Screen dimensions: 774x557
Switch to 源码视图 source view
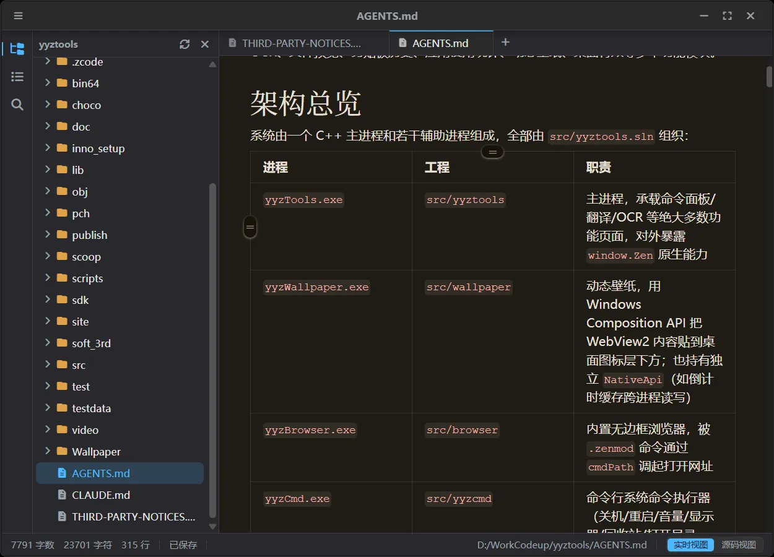tap(739, 545)
